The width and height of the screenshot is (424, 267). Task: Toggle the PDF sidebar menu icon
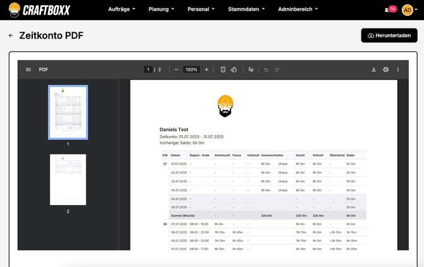click(28, 70)
